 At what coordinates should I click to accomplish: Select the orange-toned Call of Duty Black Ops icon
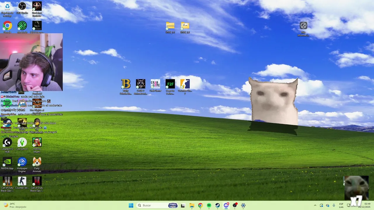(x=7, y=184)
